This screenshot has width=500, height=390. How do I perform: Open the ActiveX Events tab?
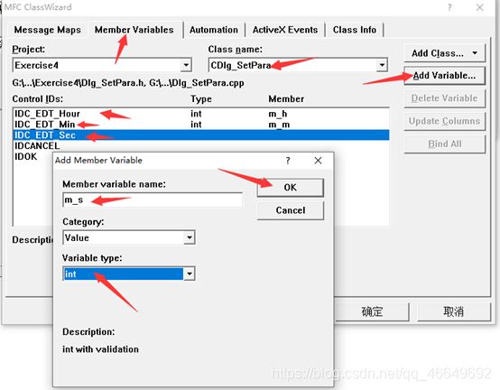pyautogui.click(x=285, y=30)
